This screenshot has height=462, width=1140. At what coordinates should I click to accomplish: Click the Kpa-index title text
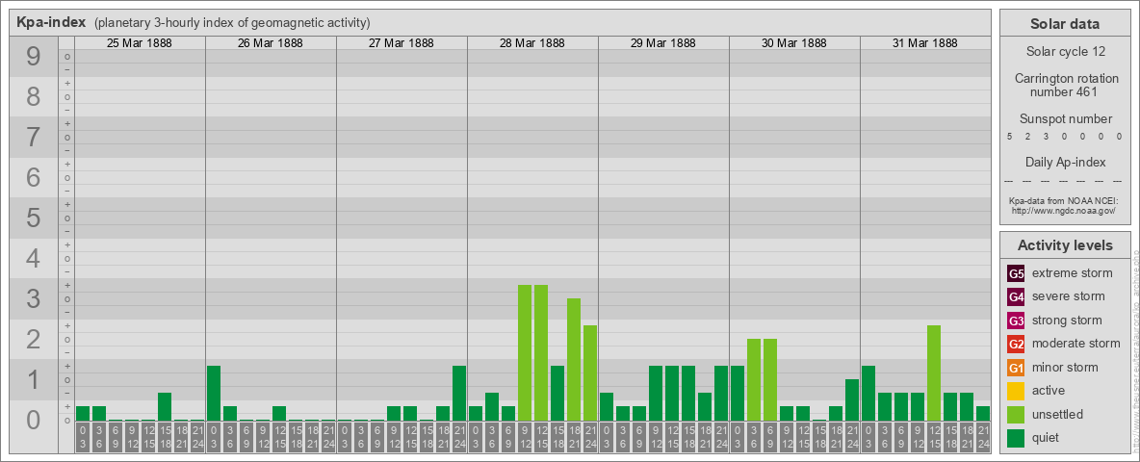[x=52, y=22]
